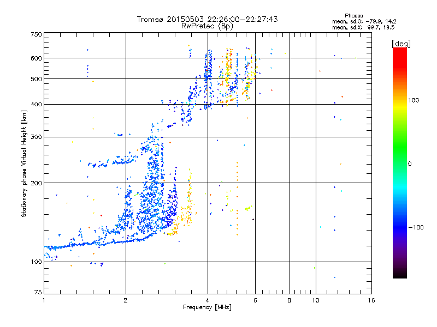Click the '200' y-axis tick label

click(36, 183)
